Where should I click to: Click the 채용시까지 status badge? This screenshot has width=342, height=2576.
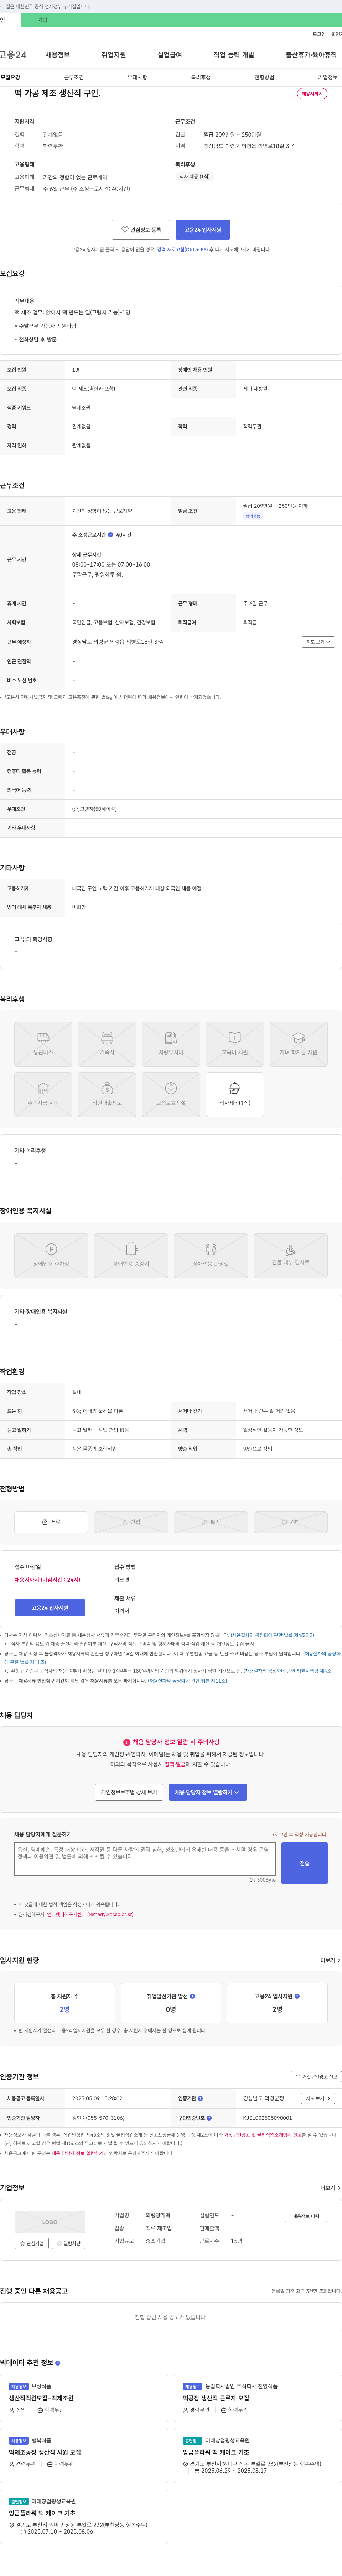(312, 94)
